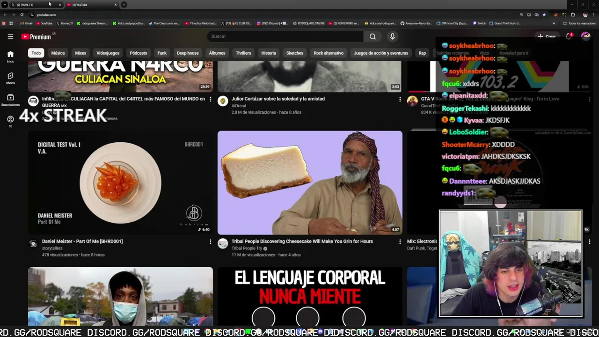Reload the page in the browser

(x=22, y=15)
